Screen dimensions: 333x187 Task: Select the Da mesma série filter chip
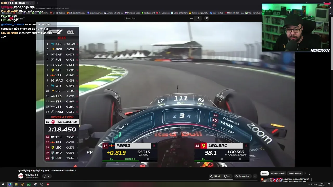(x=278, y=173)
